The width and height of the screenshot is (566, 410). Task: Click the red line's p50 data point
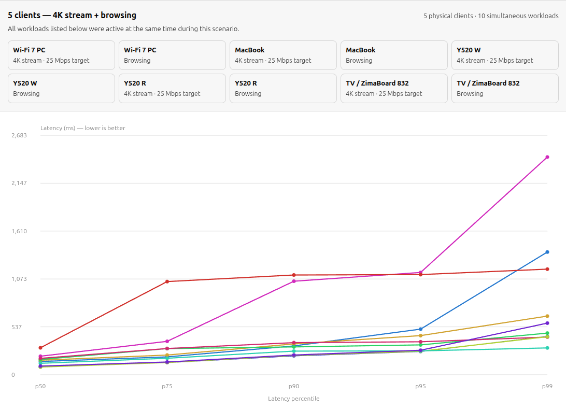[x=40, y=348]
